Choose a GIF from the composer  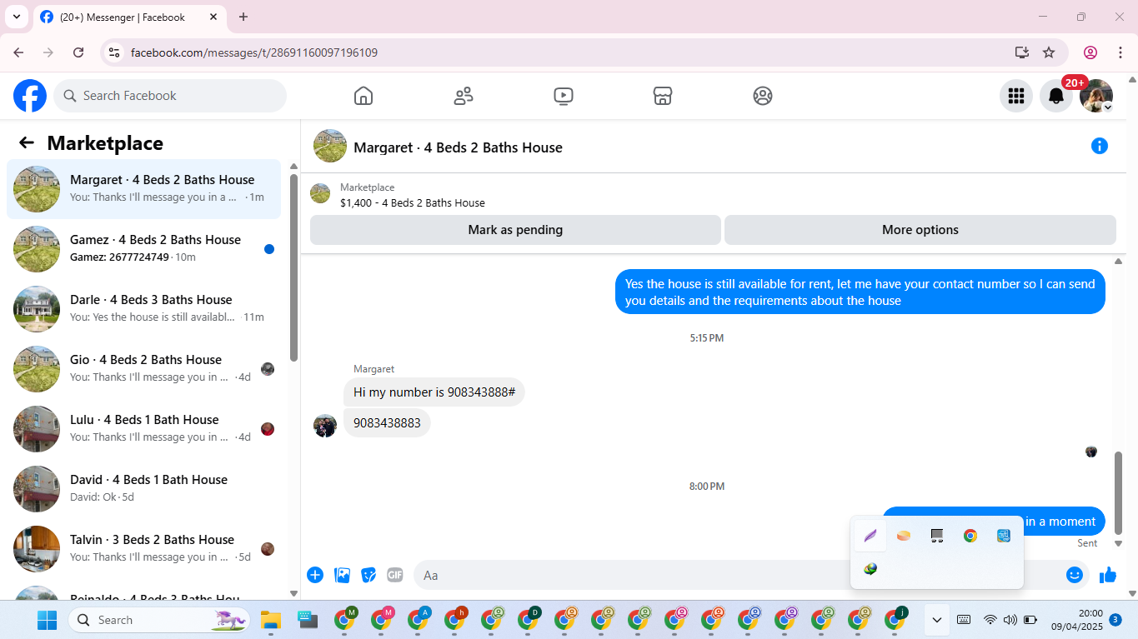pos(395,575)
